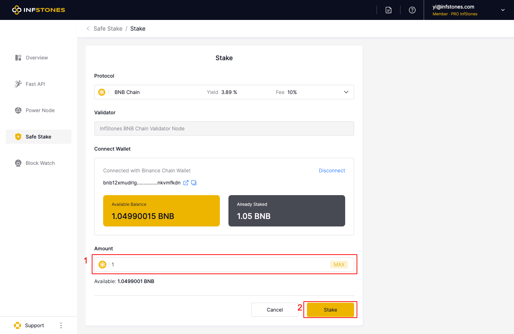Click the Block Watch sidebar icon
Image resolution: width=514 pixels, height=334 pixels.
[x=18, y=163]
